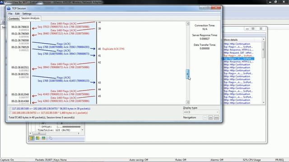Click the packet tree horizontal scroll right arrow

(79, 133)
